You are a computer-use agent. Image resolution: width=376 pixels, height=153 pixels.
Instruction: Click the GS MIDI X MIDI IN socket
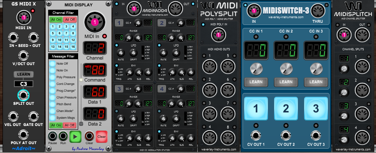click(24, 17)
